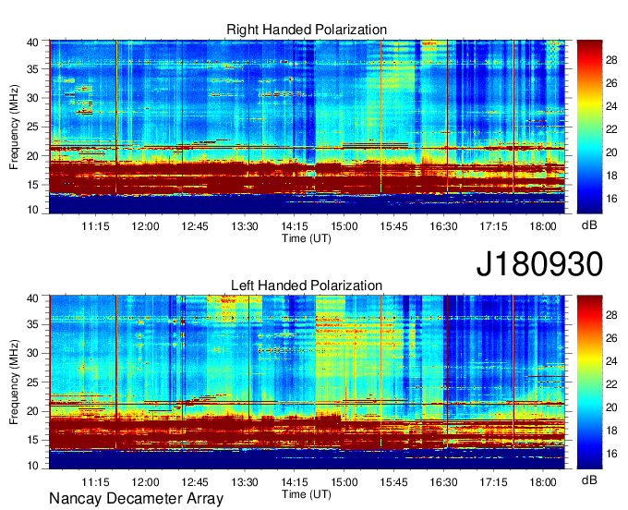Click the 14:15 tick on the bottom time axis
Viewport: 628px width, 510px height.
point(295,482)
